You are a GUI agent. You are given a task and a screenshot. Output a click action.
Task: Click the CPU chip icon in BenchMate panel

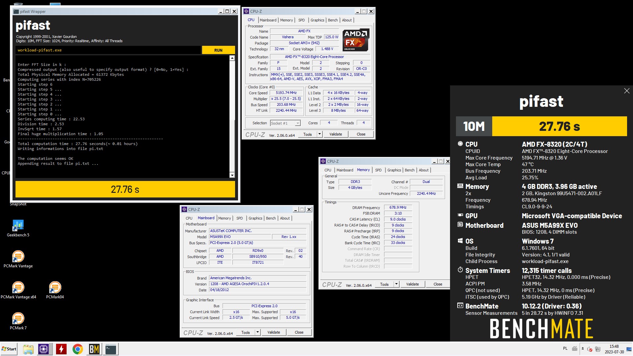coord(460,144)
